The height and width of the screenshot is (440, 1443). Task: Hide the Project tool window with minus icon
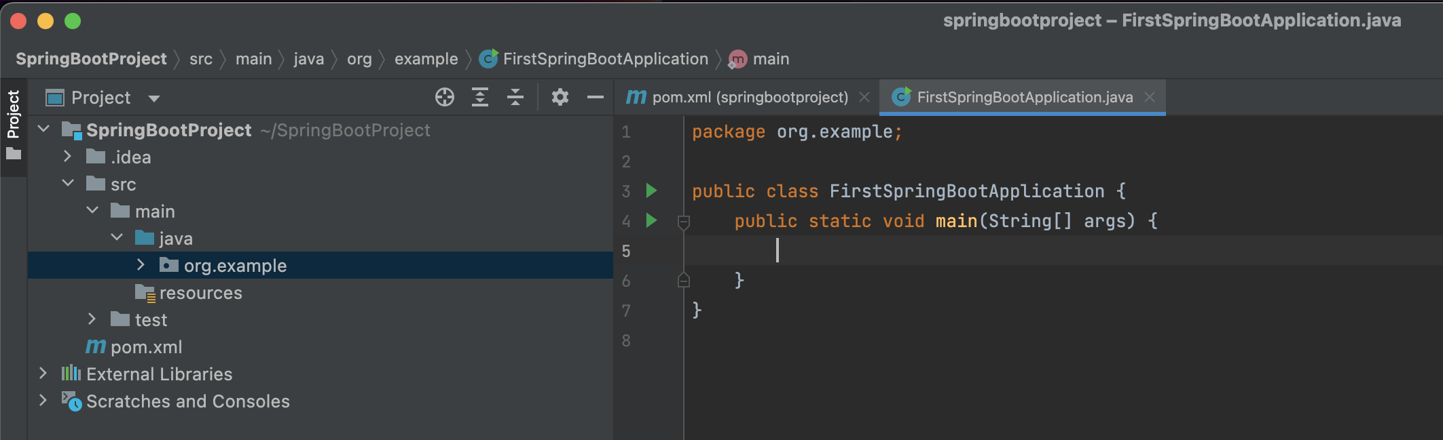pos(596,98)
